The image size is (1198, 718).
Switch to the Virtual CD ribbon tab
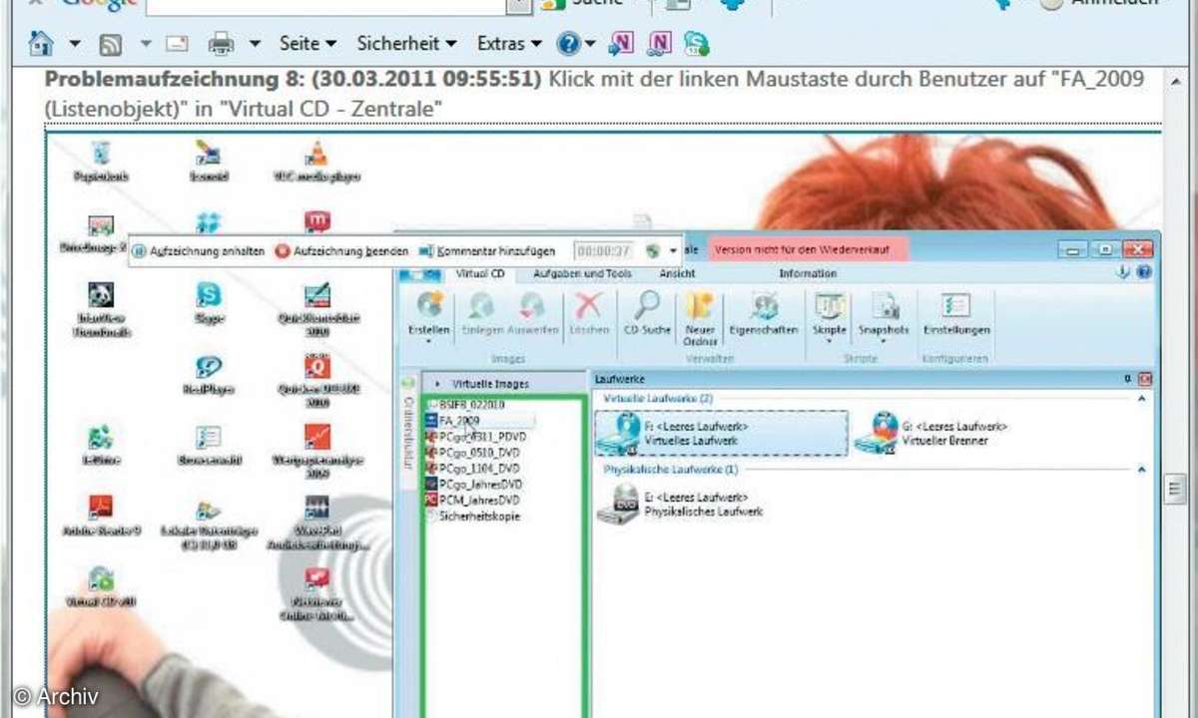coord(480,273)
